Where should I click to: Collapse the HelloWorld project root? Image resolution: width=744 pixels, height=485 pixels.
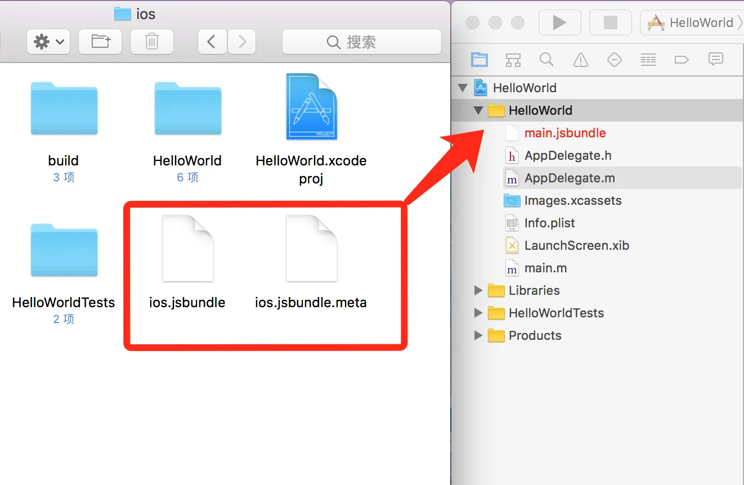(463, 88)
